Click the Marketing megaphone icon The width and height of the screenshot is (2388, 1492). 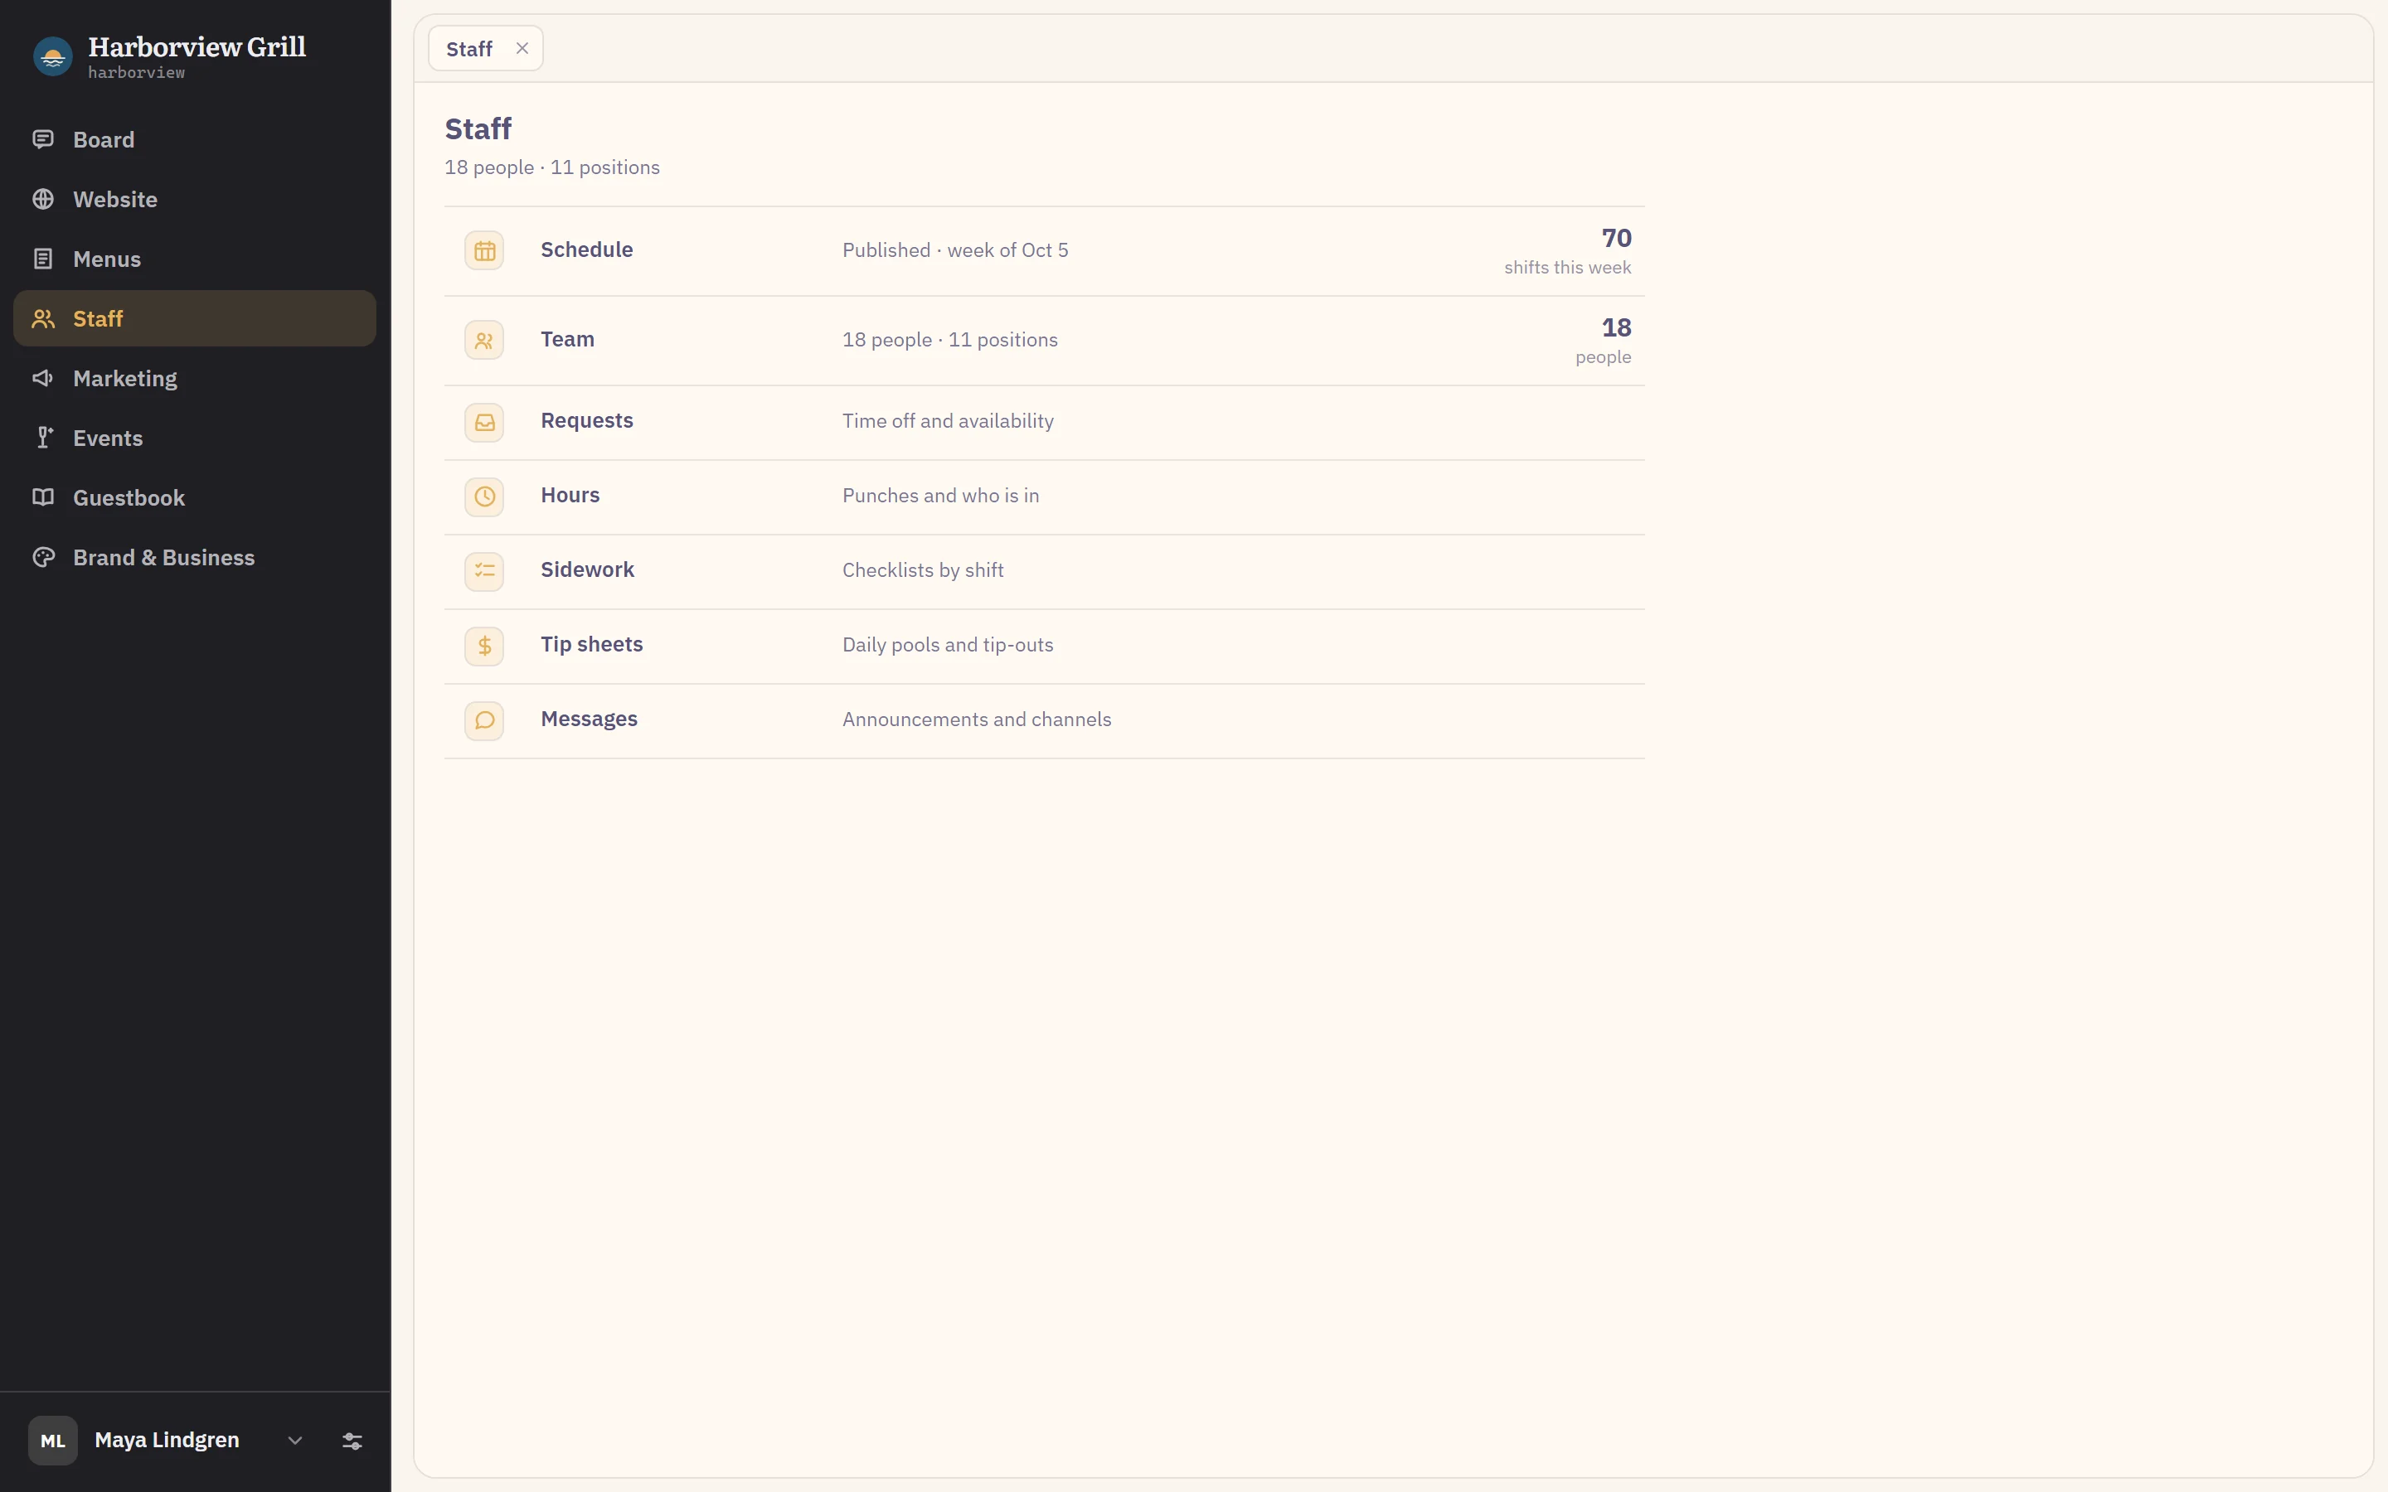(x=43, y=378)
